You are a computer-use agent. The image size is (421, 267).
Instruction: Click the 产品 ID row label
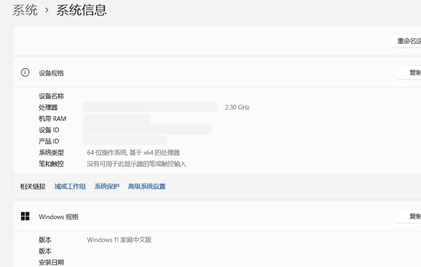[49, 141]
